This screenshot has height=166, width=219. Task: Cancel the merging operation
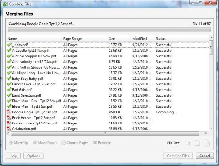[205, 156]
